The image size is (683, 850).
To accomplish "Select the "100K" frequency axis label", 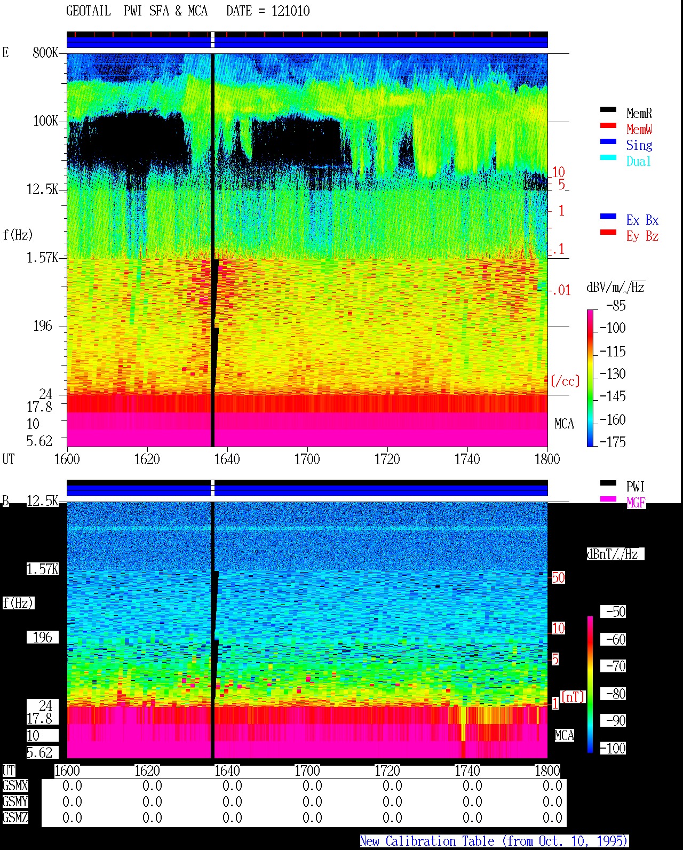I will [45, 121].
